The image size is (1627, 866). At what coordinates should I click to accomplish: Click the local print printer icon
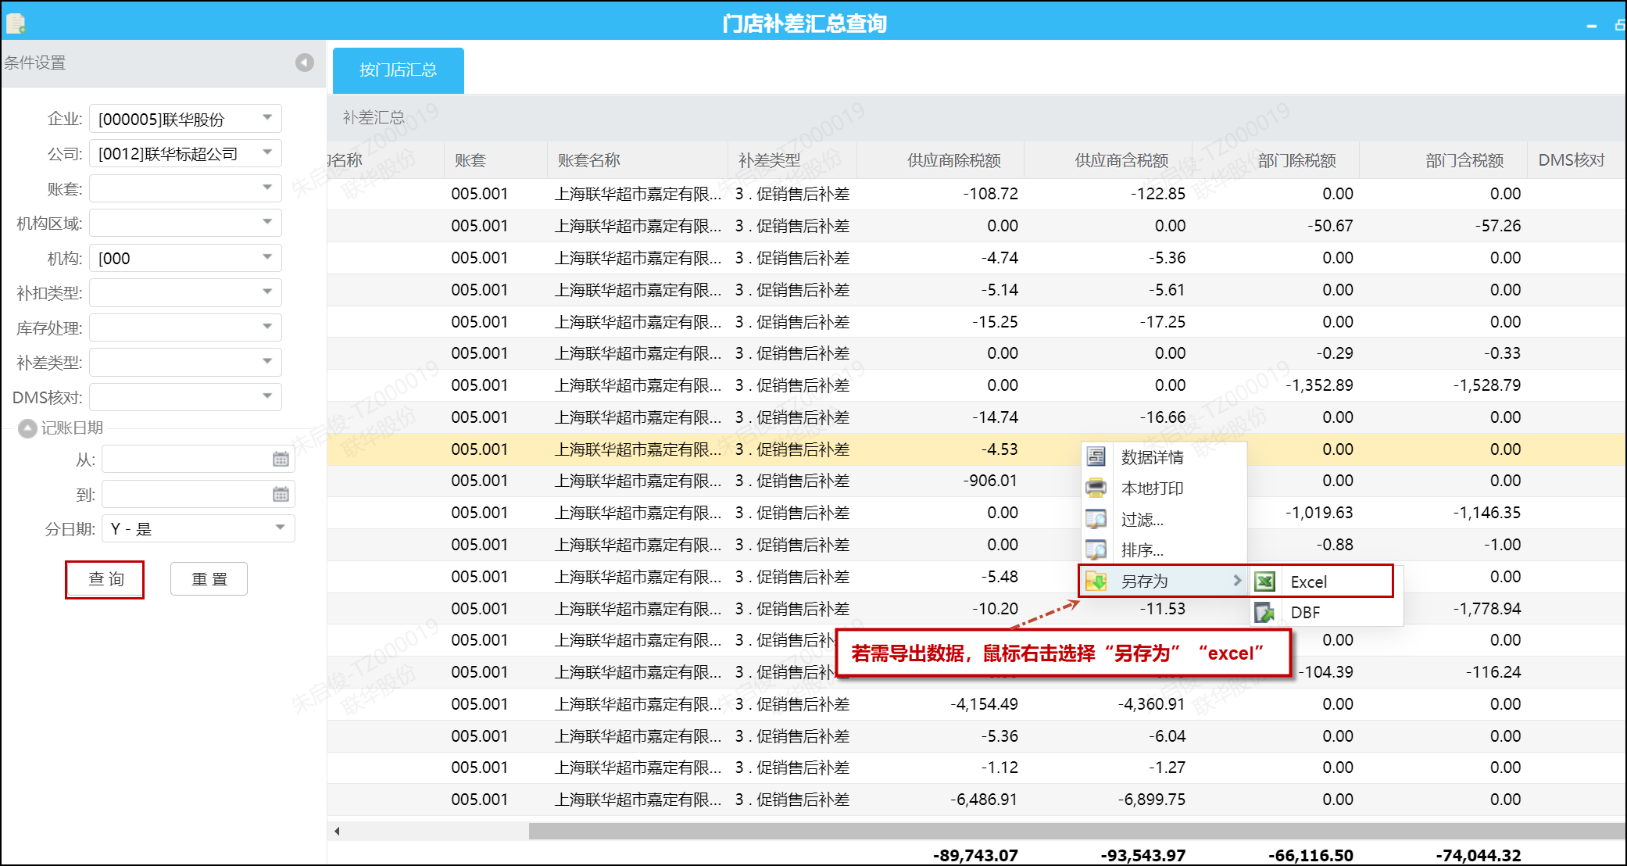[x=1096, y=488]
